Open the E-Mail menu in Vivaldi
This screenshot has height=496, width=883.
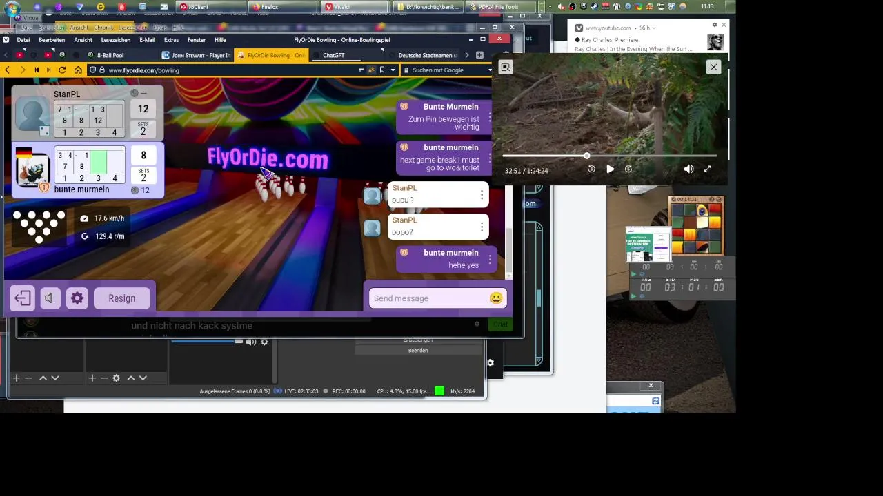point(147,40)
